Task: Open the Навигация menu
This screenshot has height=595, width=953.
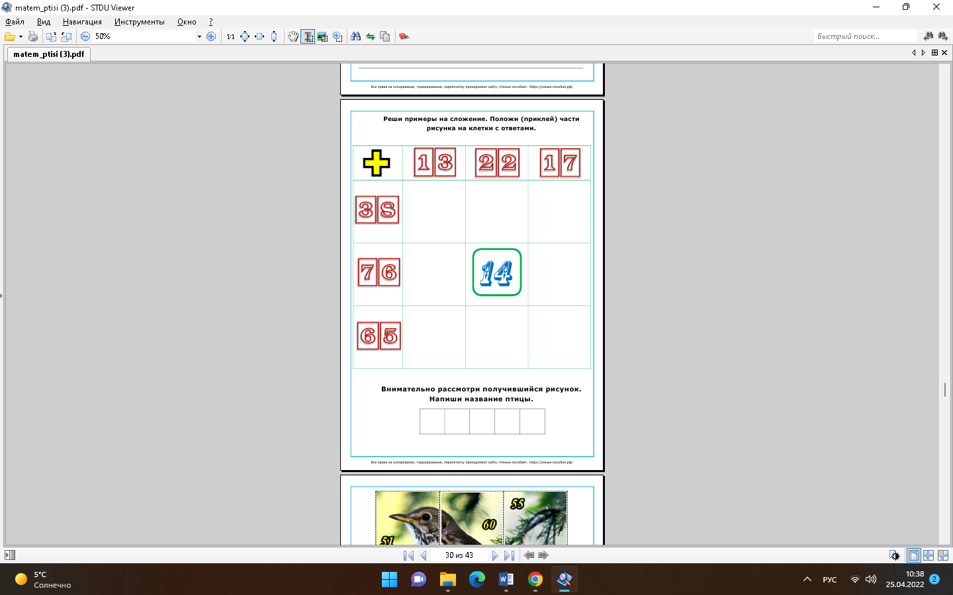Action: 82,22
